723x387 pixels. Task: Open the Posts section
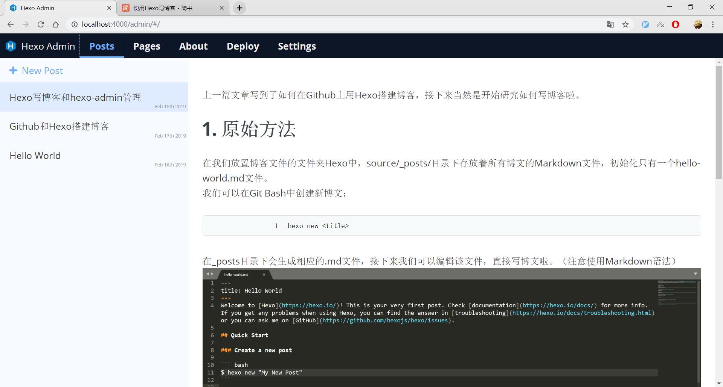coord(102,46)
